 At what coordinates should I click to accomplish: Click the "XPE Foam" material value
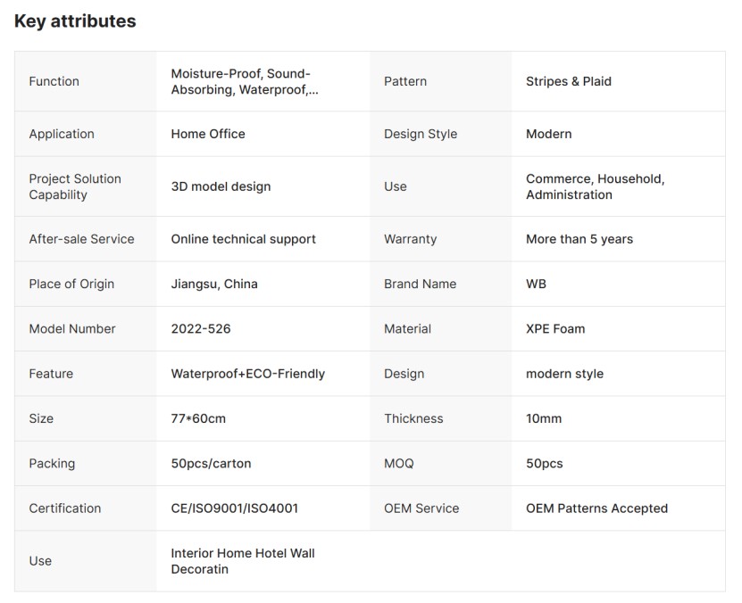(x=555, y=328)
